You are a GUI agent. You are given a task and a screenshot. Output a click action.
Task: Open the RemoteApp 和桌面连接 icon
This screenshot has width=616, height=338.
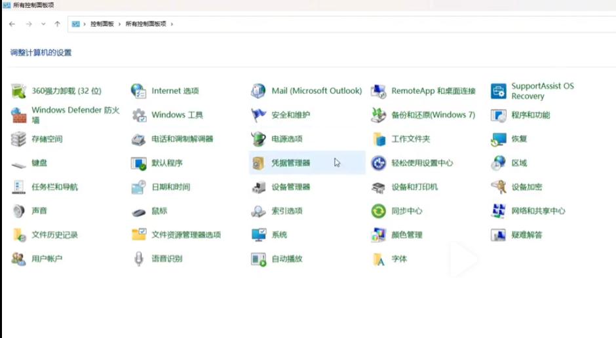point(379,91)
